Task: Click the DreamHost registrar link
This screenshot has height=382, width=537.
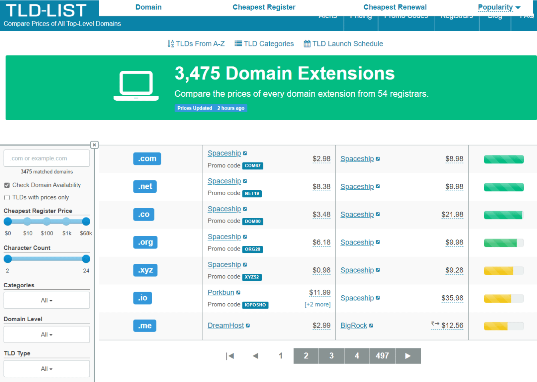Action: [x=226, y=326]
